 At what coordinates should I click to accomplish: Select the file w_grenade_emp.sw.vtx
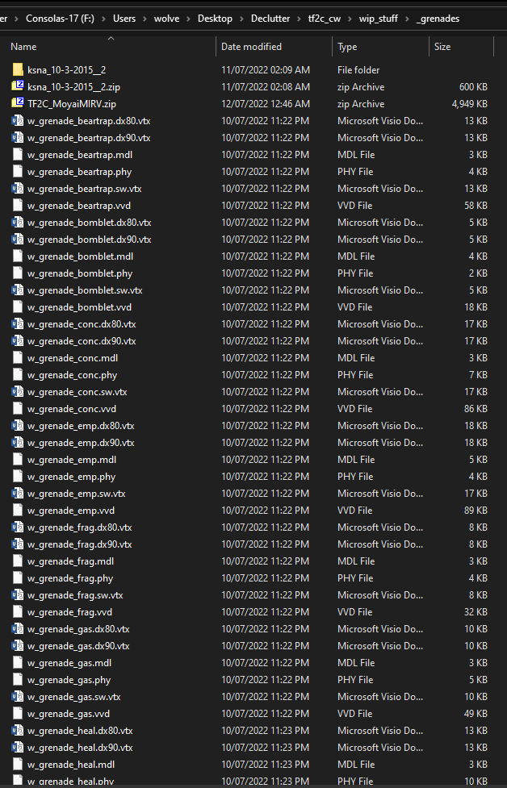point(77,493)
